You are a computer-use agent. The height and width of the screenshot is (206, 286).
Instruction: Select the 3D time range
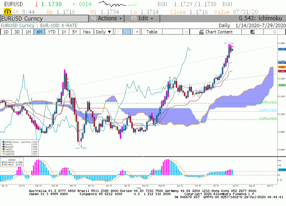[x=17, y=32]
